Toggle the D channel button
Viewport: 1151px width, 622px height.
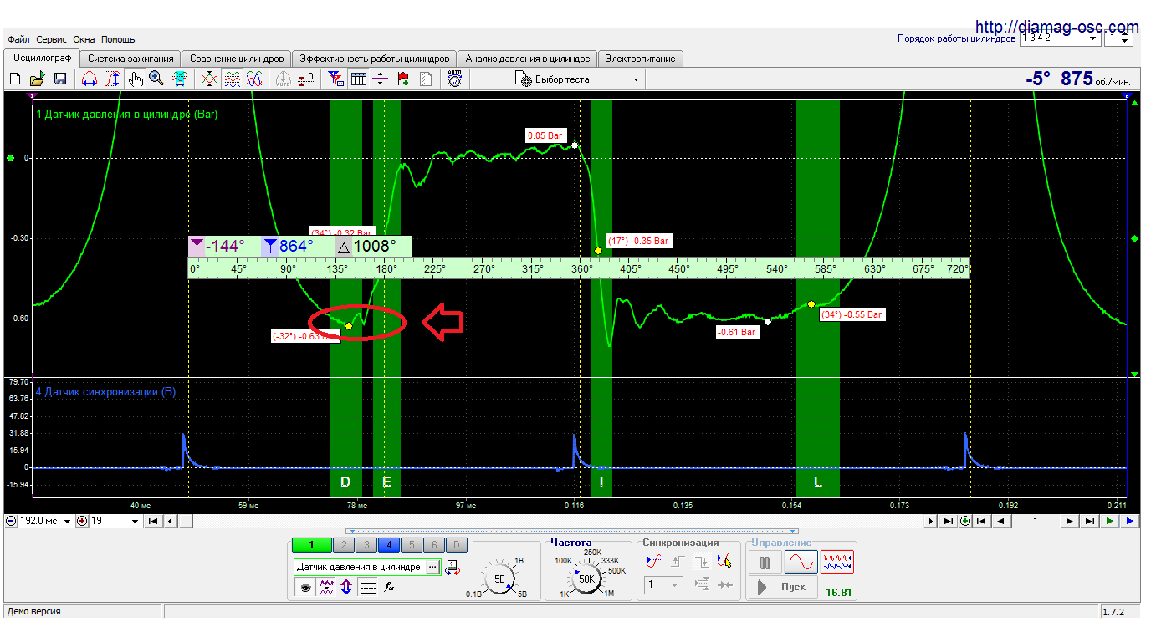[456, 544]
